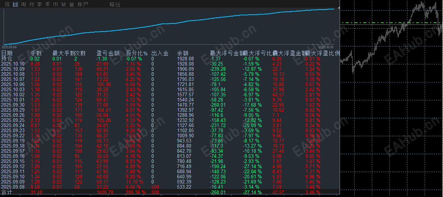Select the 2025.09.25 date row

pos(13,120)
